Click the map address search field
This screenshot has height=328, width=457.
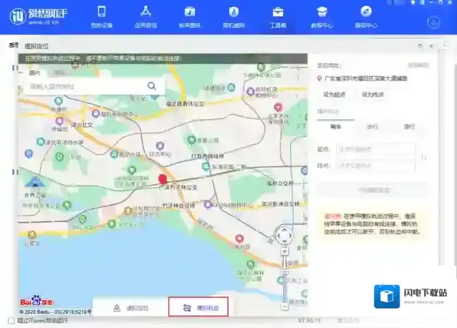tap(86, 87)
